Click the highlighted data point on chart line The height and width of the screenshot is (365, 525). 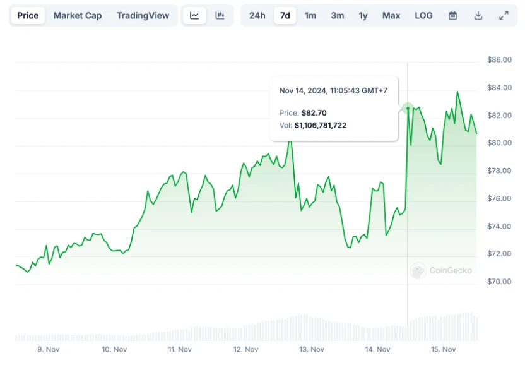point(408,109)
